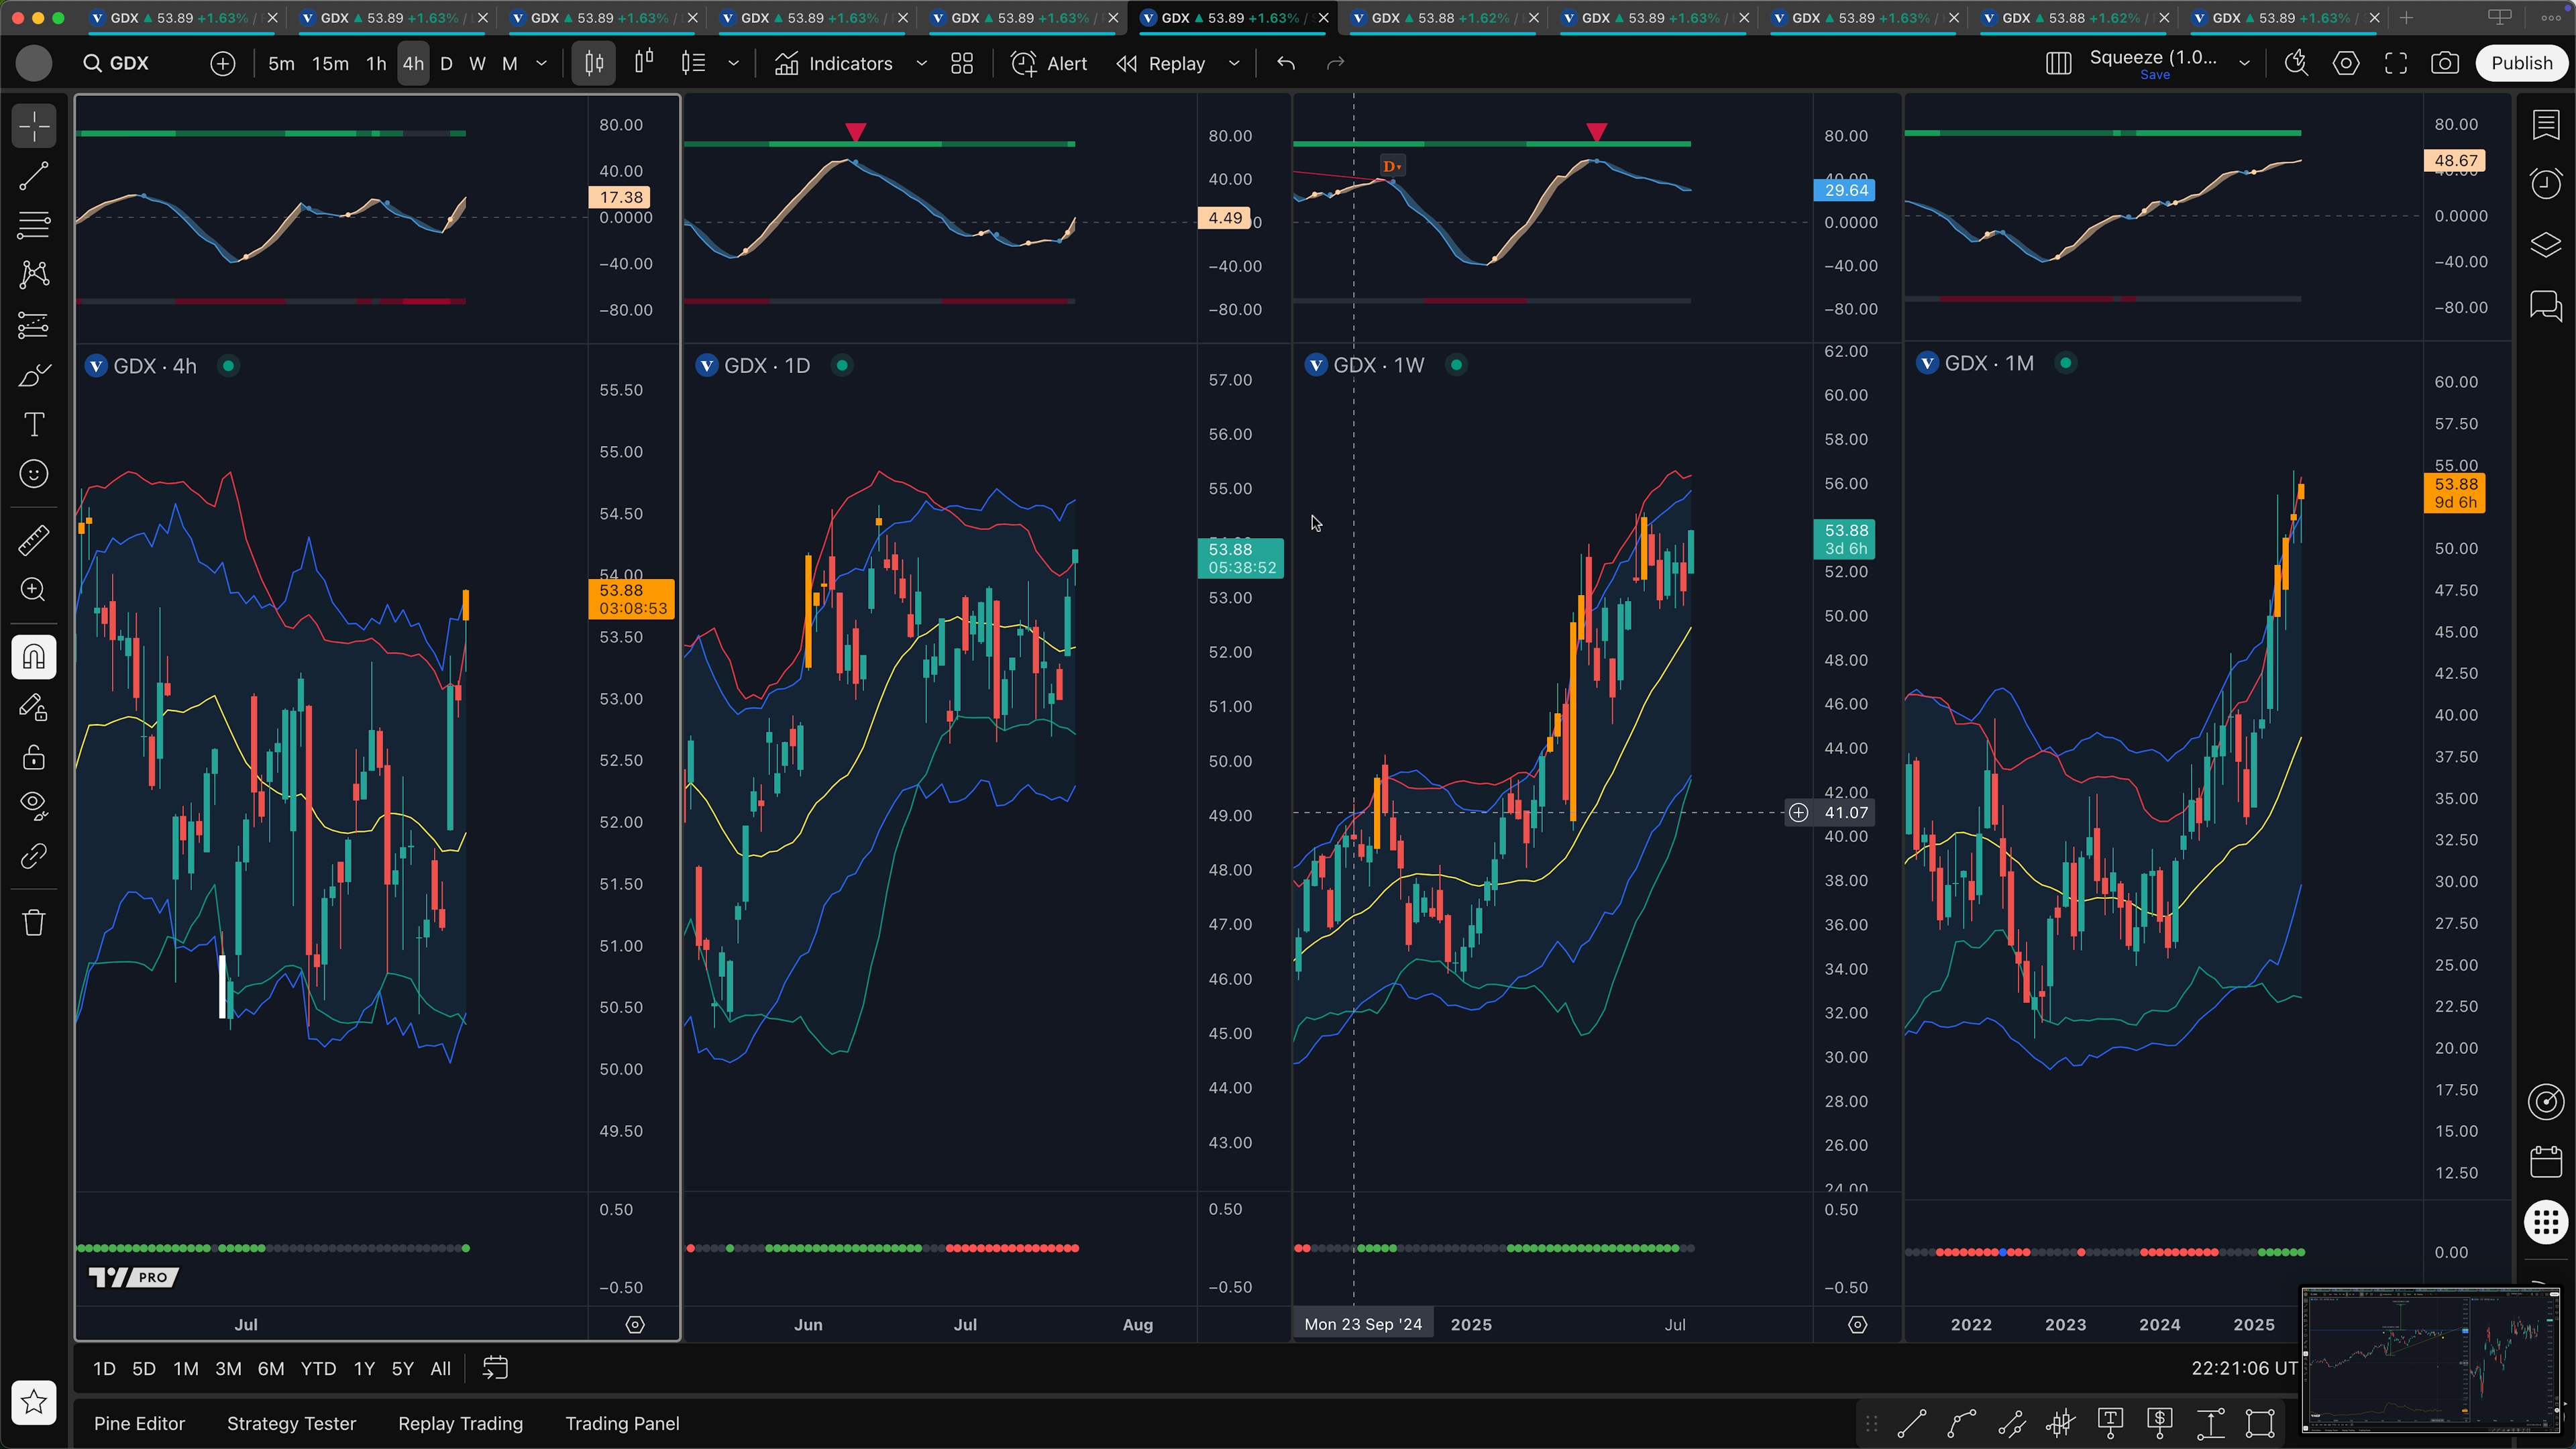Select the D daily interval

pos(446,64)
